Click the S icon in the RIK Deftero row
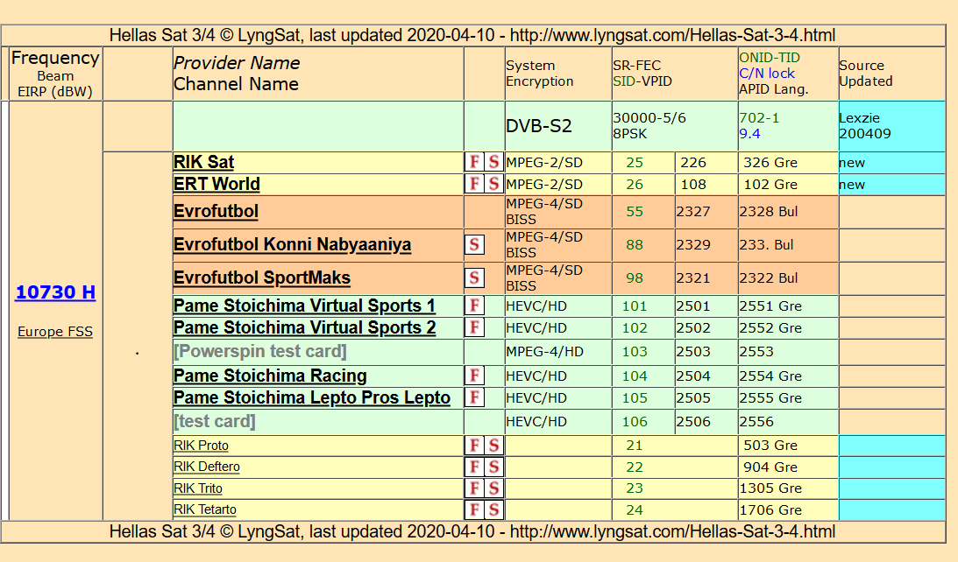Viewport: 958px width, 562px height. (x=493, y=467)
